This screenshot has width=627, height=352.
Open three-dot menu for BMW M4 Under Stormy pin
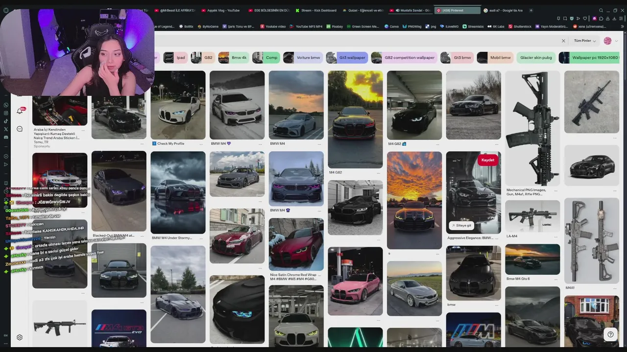tap(201, 238)
